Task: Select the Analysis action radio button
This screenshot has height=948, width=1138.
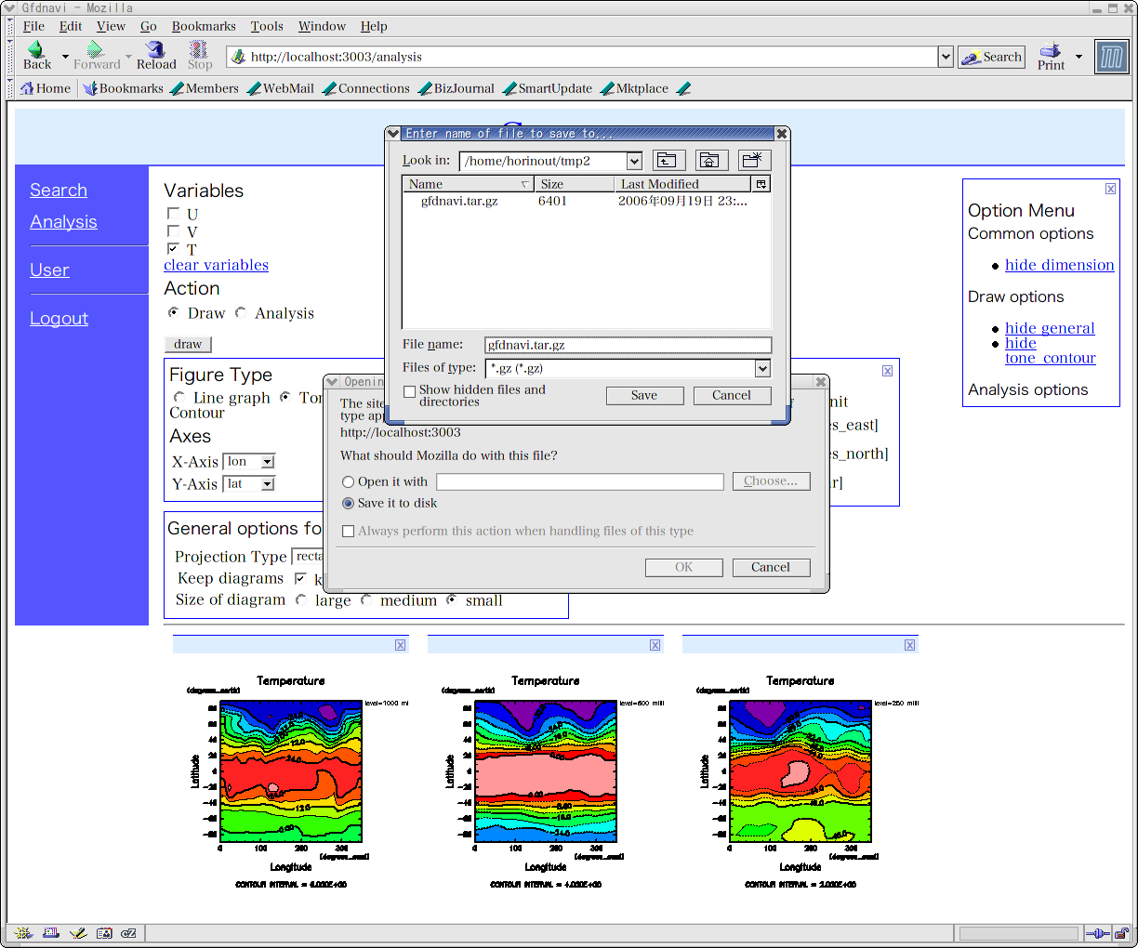Action: 241,313
